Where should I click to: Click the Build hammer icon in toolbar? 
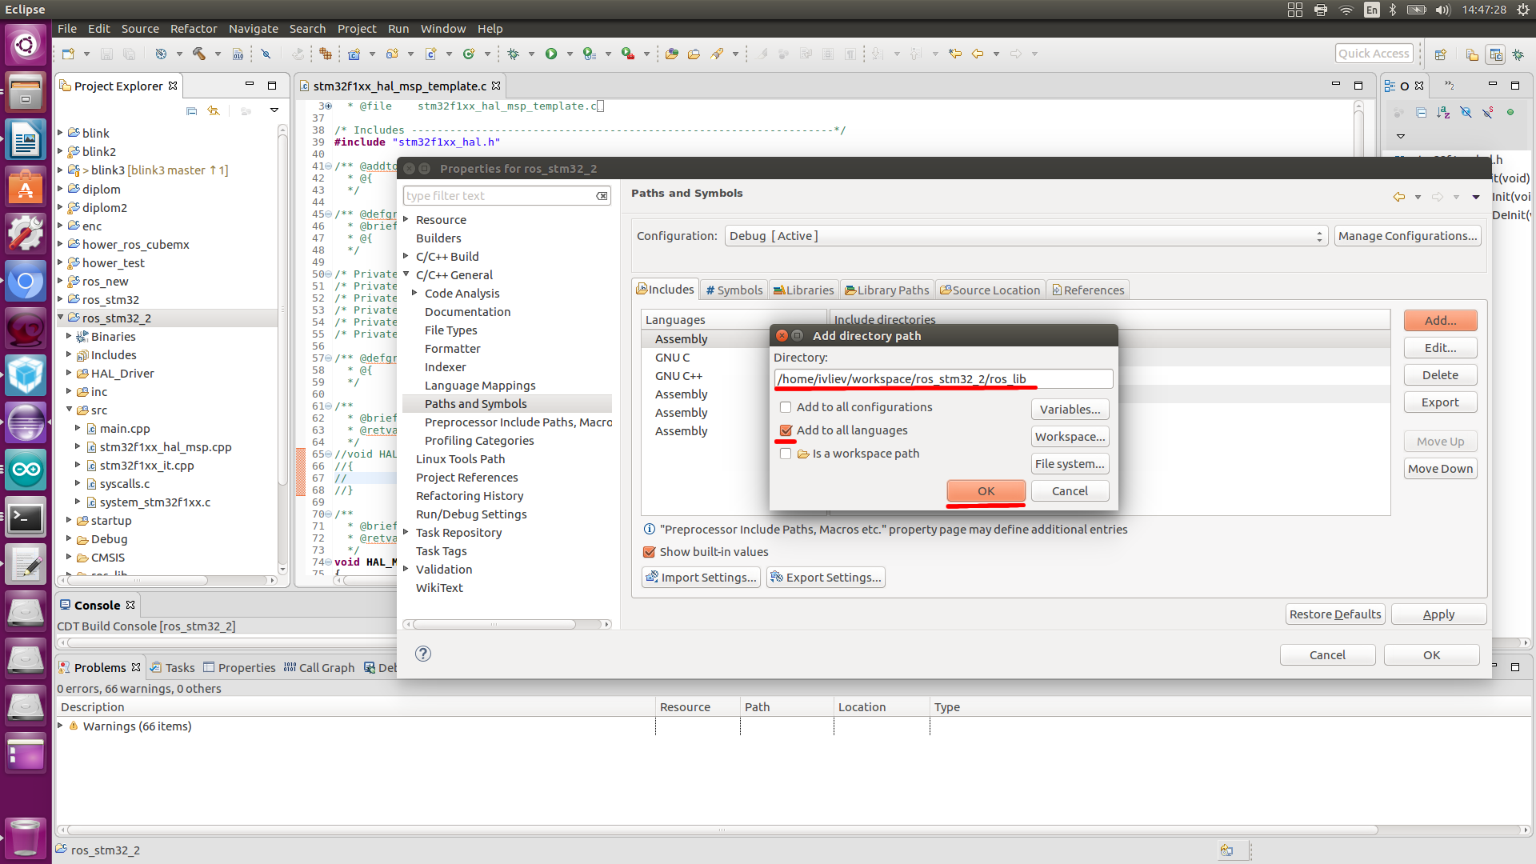pyautogui.click(x=199, y=54)
